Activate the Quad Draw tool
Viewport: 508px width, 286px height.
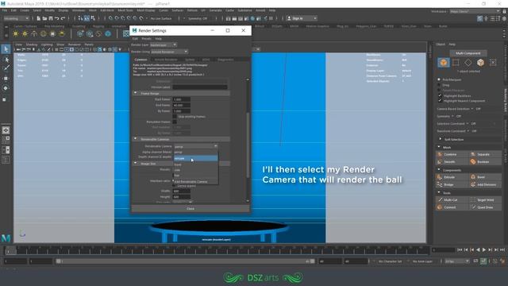click(x=485, y=207)
